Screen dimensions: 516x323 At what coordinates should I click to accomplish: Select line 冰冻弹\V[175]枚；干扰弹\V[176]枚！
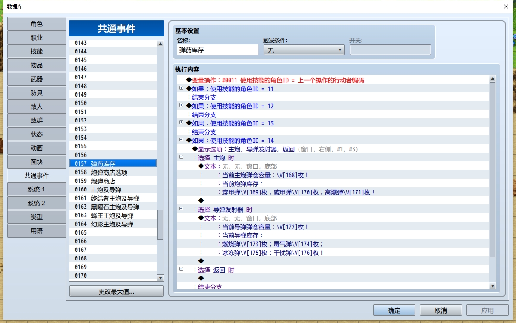pyautogui.click(x=333, y=253)
